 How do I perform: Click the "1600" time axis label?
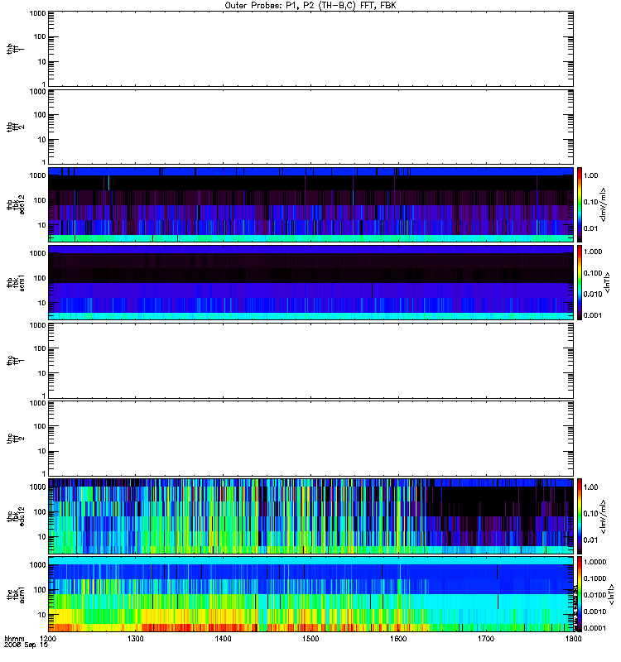click(x=398, y=639)
